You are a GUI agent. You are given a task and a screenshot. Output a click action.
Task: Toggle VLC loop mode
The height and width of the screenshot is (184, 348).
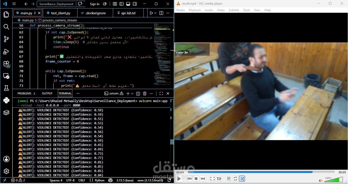coord(235,179)
